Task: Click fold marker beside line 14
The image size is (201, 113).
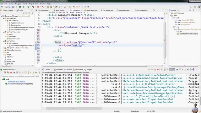Action: [x=41, y=42]
